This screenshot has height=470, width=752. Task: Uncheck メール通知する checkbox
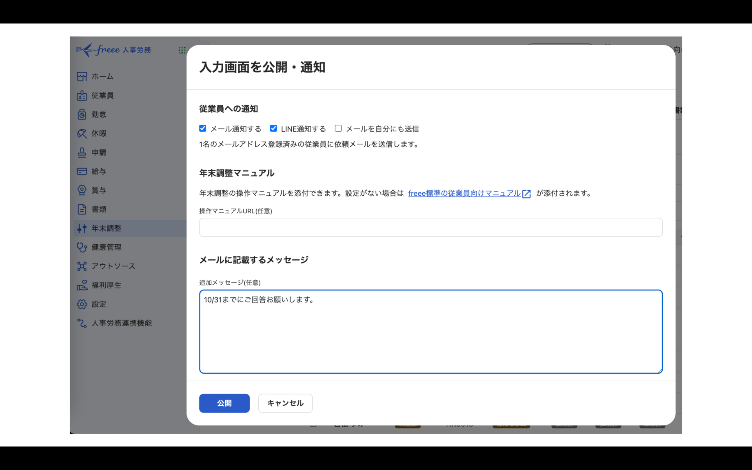203,128
